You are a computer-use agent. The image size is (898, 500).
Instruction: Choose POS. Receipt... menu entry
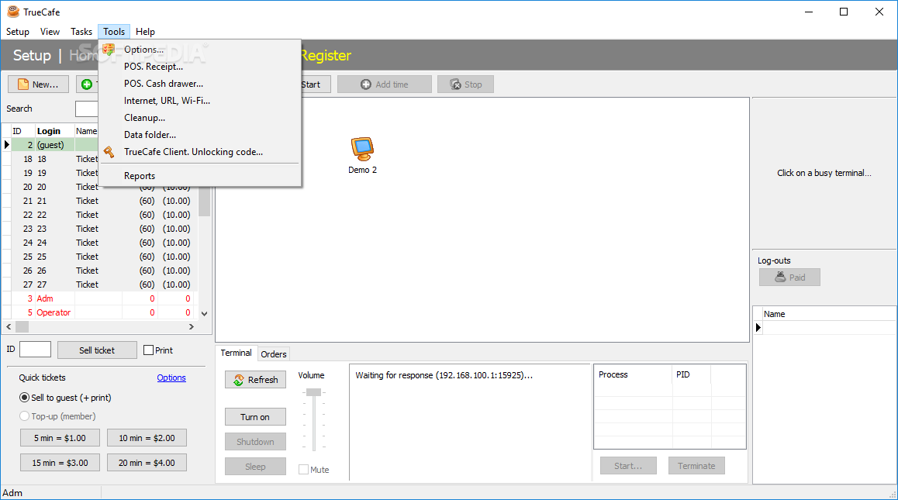pos(200,67)
